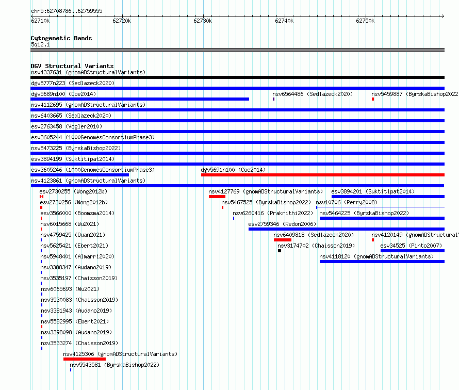Open esv3894201 (Suktitipat2014) label
Image resolution: width=459 pixels, height=390 pixels.
pos(373,191)
